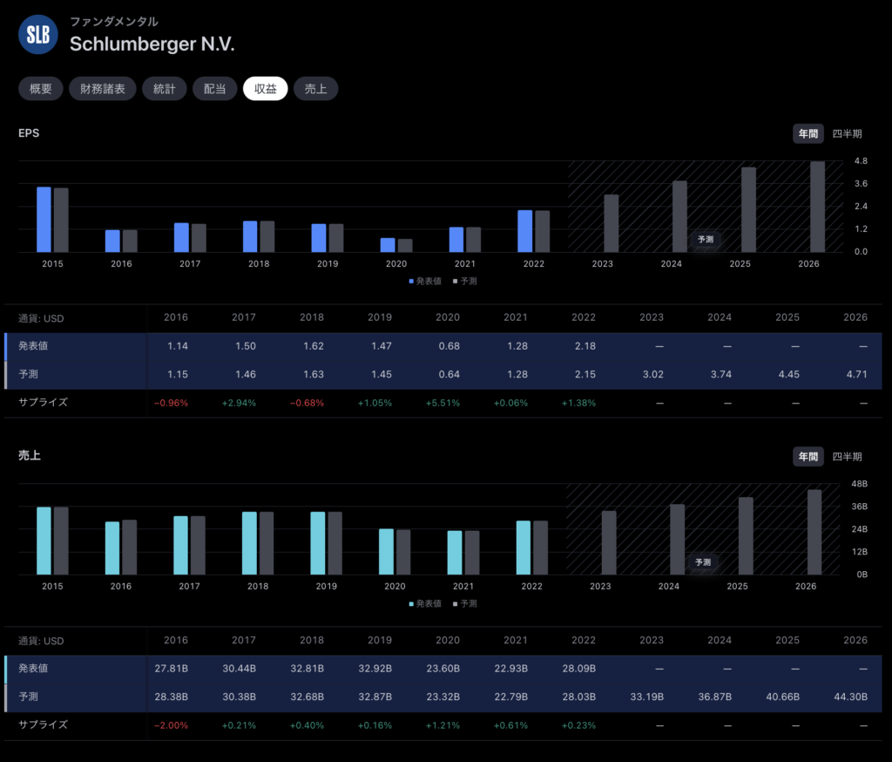Switch EPS chart to 四半期
This screenshot has height=762, width=892.
[x=847, y=134]
